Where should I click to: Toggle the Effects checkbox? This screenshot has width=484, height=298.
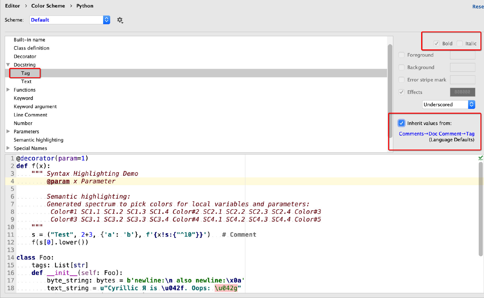pos(402,92)
